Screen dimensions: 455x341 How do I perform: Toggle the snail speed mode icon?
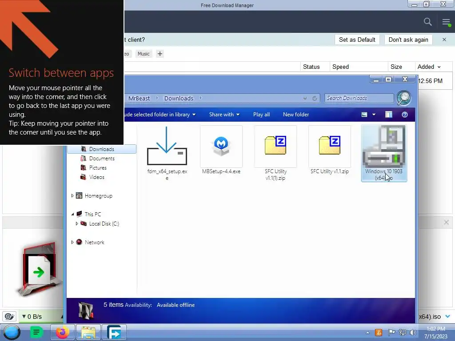coord(9,316)
